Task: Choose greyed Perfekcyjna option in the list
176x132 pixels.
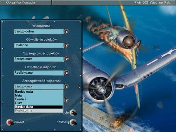Action: coord(39,111)
